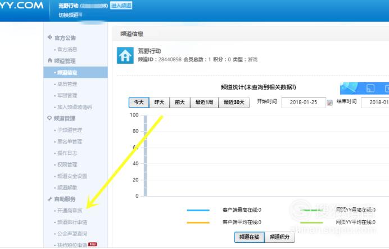Select the highlighted 频道信息 sidebar item

pyautogui.click(x=76, y=72)
